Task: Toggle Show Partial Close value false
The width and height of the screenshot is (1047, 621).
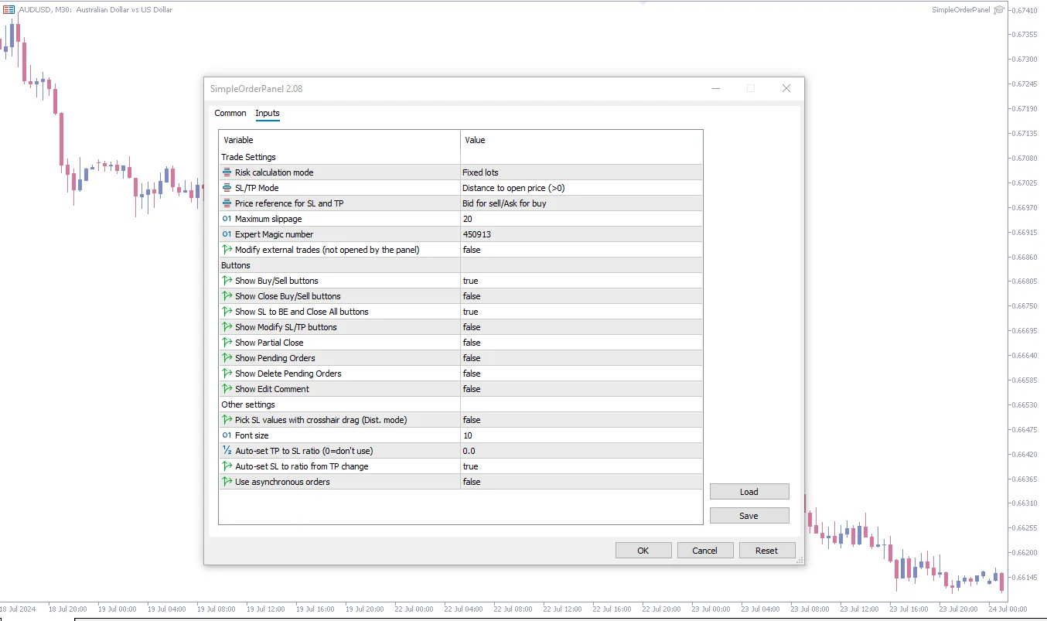Action: tap(581, 343)
